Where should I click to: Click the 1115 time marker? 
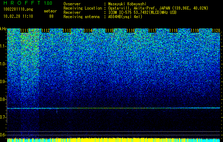[x=110, y=31]
